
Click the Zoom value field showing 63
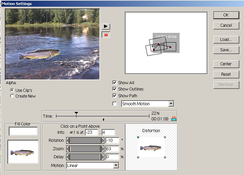click(112, 149)
